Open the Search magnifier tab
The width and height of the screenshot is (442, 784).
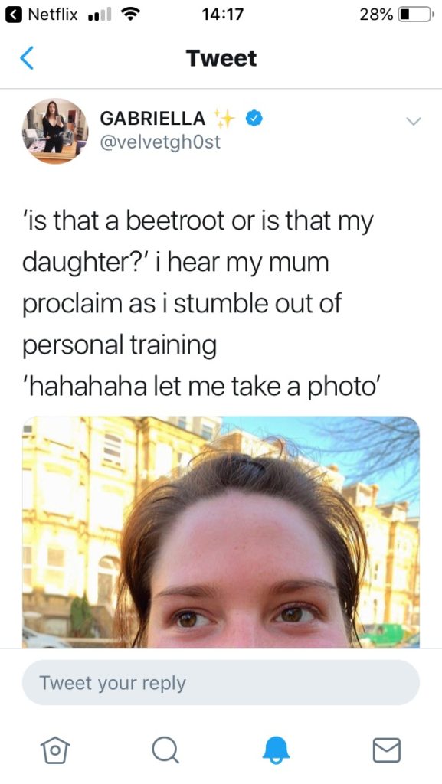click(x=165, y=750)
